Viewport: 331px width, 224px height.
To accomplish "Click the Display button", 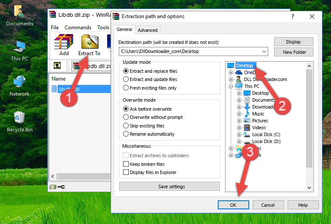I will (294, 42).
